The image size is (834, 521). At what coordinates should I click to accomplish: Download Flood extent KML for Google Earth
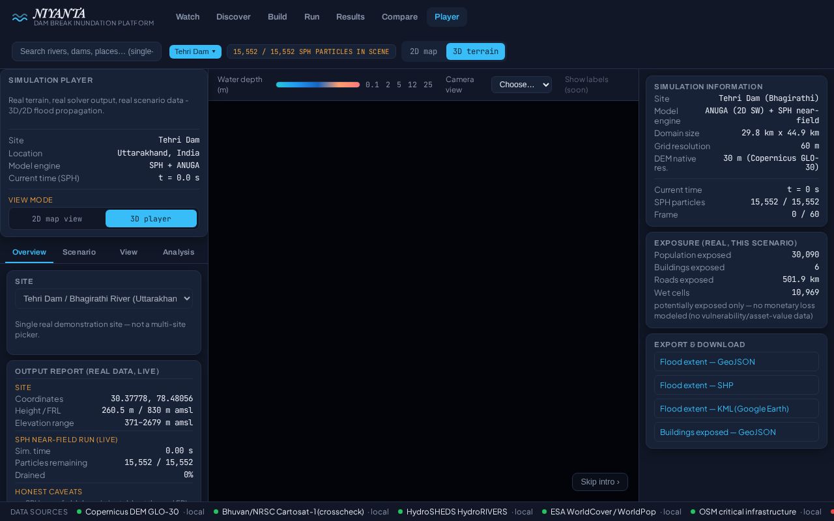(x=736, y=408)
